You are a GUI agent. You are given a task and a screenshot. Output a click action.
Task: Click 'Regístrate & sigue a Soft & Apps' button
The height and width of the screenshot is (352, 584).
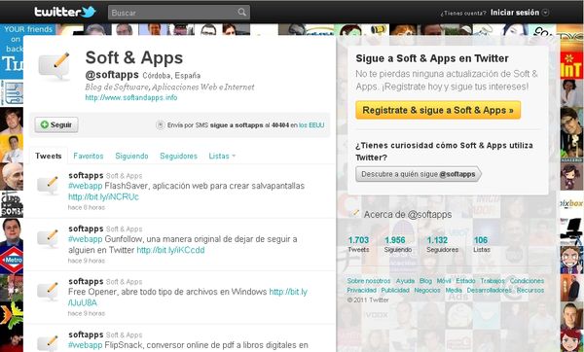click(x=438, y=110)
